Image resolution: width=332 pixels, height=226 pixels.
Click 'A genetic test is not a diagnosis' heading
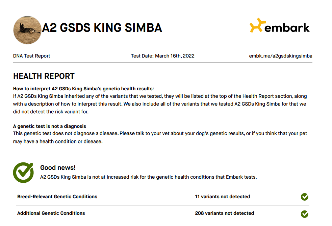(x=50, y=126)
